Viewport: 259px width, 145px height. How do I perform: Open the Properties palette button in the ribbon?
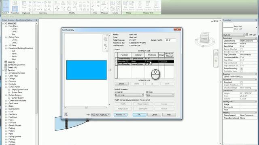tap(15, 8)
